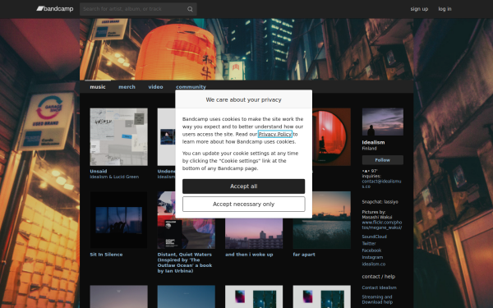Open the idealism.co website link
Screen dimensions: 493x308
click(374, 264)
